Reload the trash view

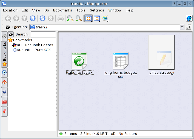pos(42,18)
